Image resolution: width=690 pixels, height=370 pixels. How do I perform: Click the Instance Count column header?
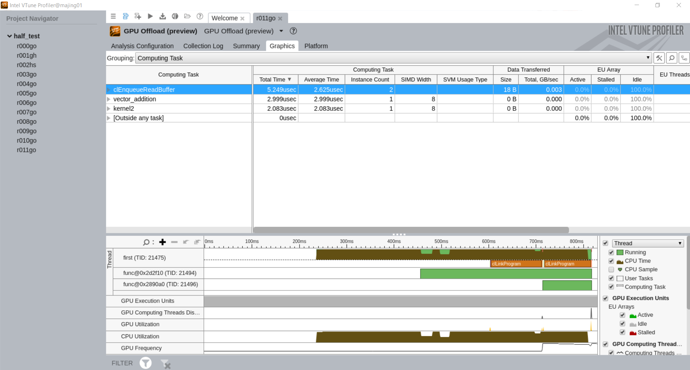[x=370, y=80]
